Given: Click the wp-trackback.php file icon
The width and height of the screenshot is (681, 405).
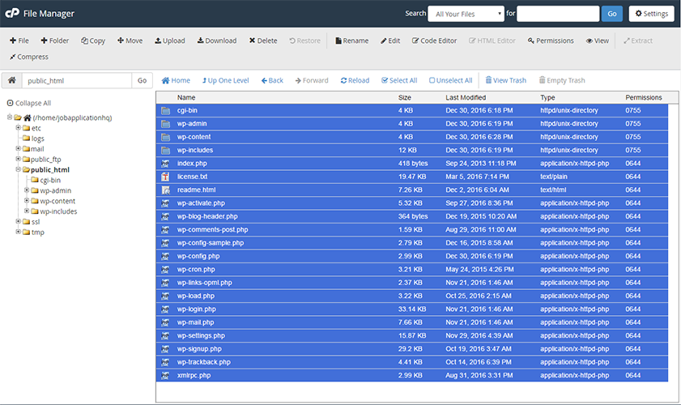Looking at the screenshot, I should pos(165,362).
